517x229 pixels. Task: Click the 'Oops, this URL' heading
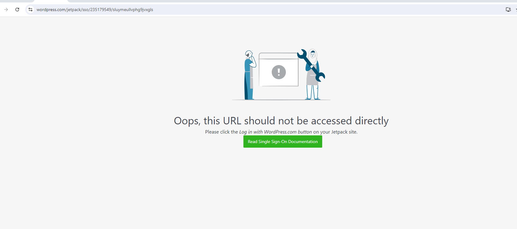pyautogui.click(x=281, y=121)
